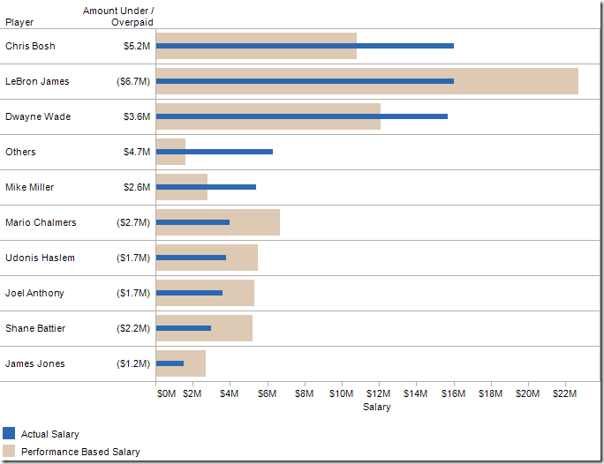Select the Others row label

tap(20, 152)
